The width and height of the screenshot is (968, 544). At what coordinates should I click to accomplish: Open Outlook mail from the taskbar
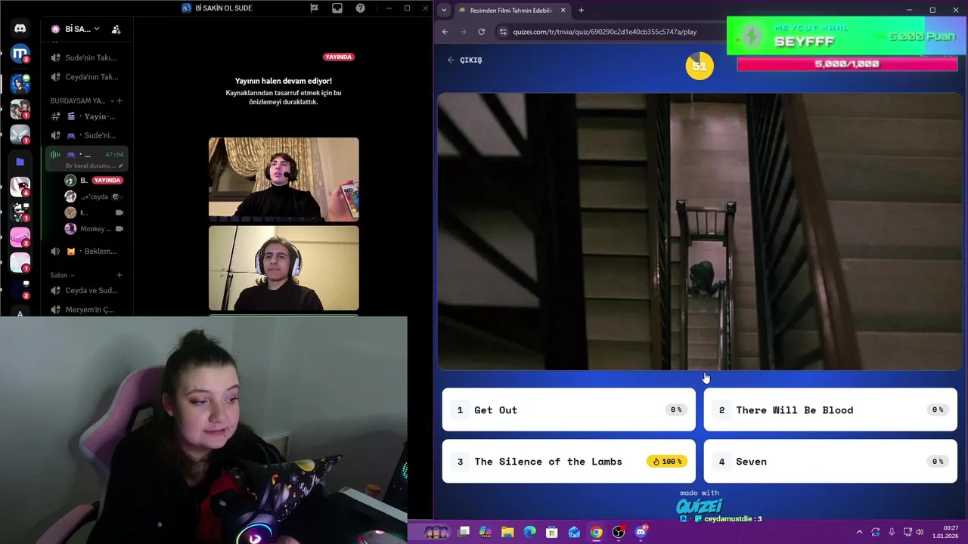[574, 532]
